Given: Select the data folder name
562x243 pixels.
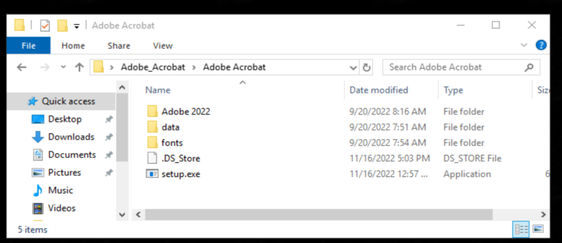Looking at the screenshot, I should [171, 128].
